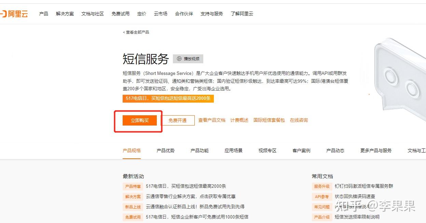Open 短信发送频率限制说明 document link
This screenshot has height=223, width=426.
click(357, 217)
